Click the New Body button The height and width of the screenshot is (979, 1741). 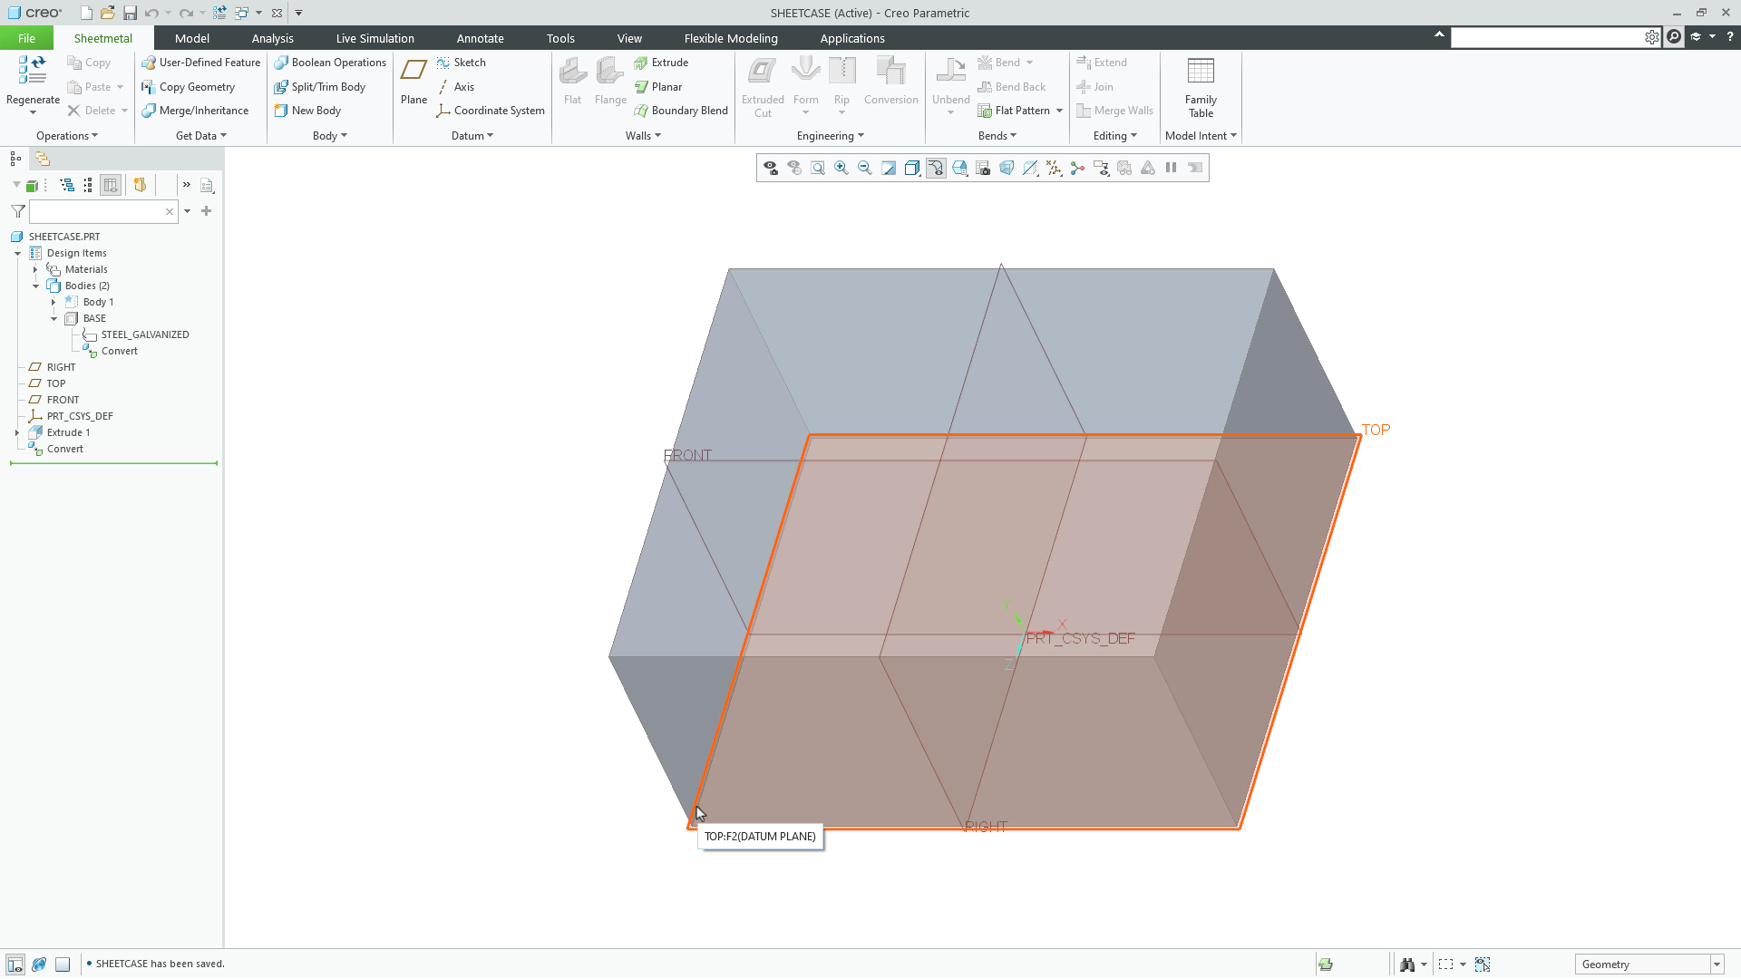tap(307, 111)
